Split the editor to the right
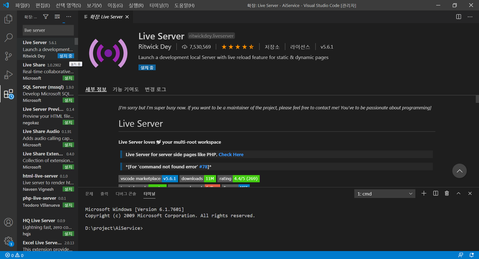The image size is (479, 259). point(459,17)
